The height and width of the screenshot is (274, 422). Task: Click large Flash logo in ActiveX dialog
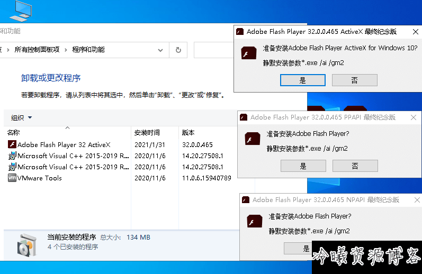(249, 53)
